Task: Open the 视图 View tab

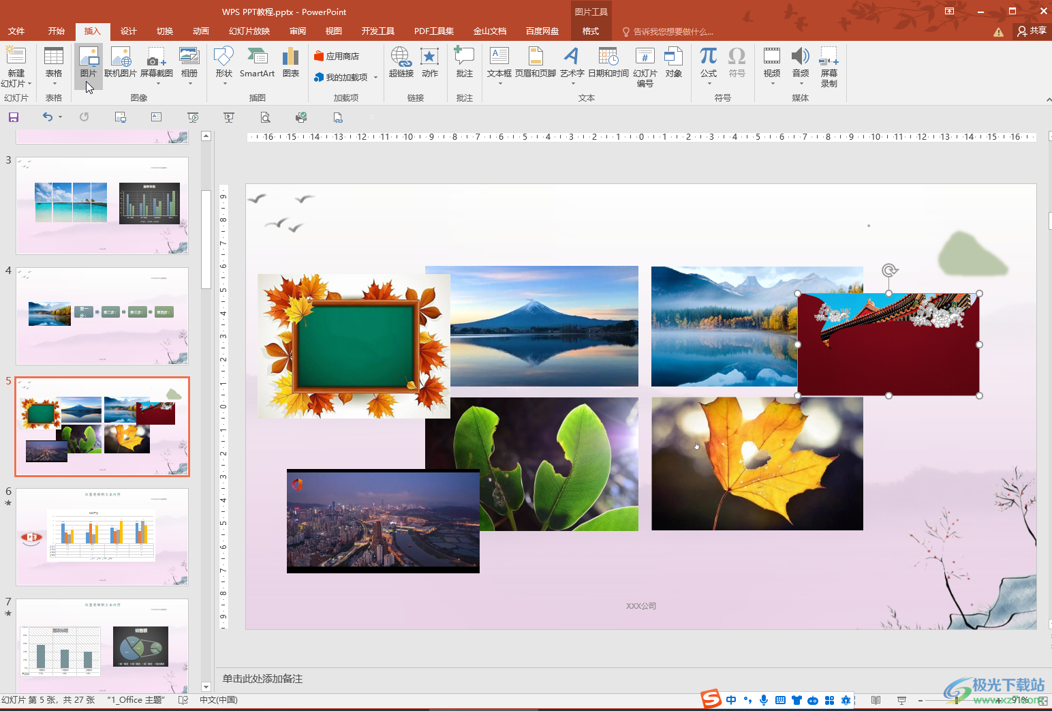Action: [334, 31]
